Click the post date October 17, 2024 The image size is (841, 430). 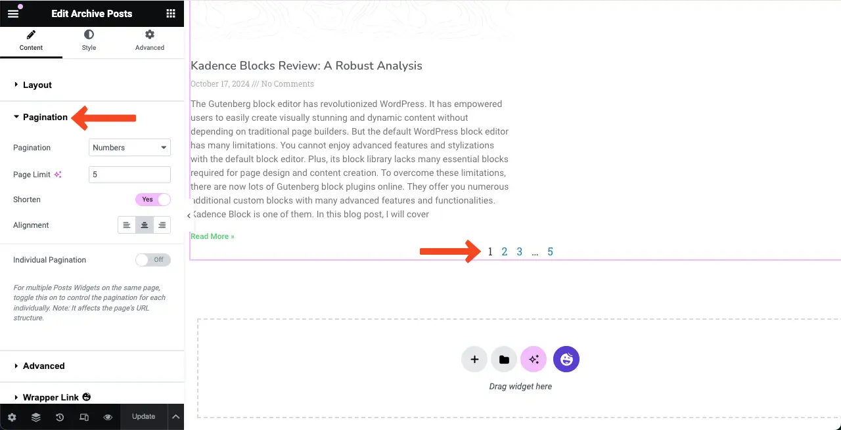[x=220, y=84]
